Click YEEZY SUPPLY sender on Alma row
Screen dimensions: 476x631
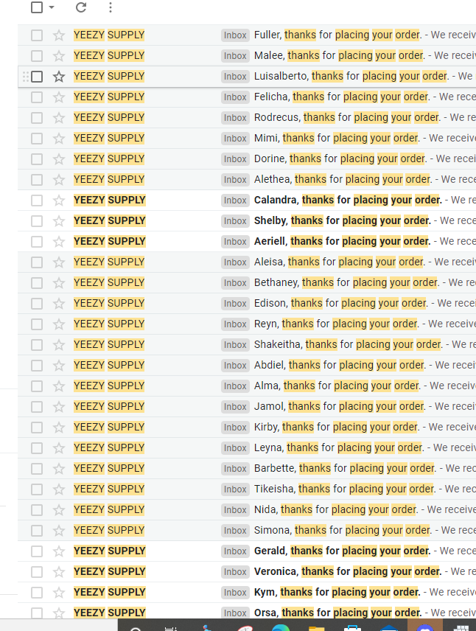[x=109, y=386]
